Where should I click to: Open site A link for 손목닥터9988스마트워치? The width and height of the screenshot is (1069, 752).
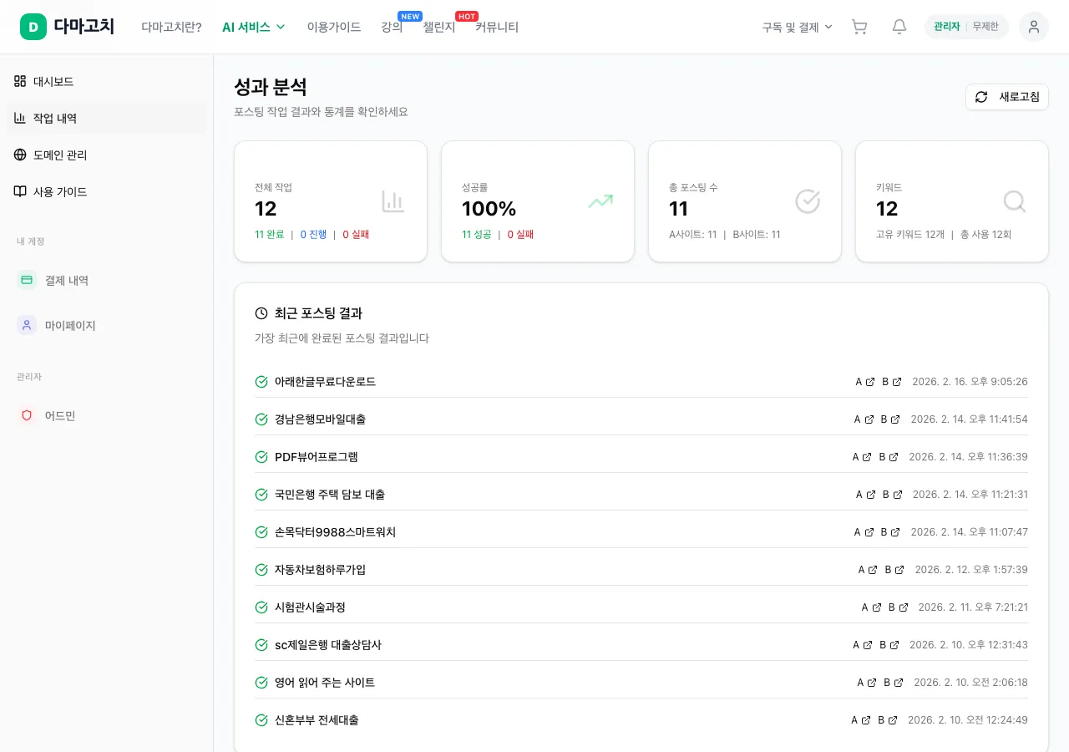864,532
